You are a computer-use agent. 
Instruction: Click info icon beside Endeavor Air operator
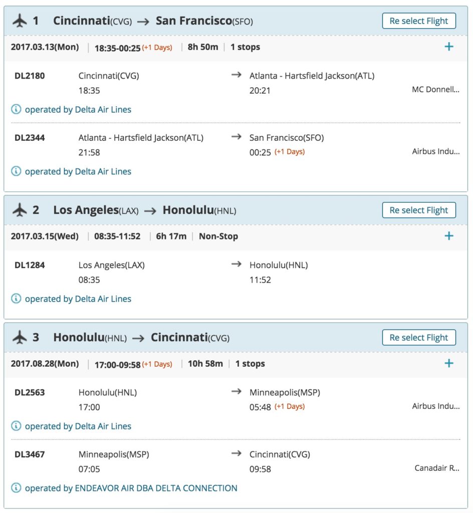pyautogui.click(x=16, y=488)
